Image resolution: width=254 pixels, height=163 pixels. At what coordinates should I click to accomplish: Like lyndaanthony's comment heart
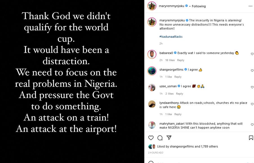coord(252,104)
